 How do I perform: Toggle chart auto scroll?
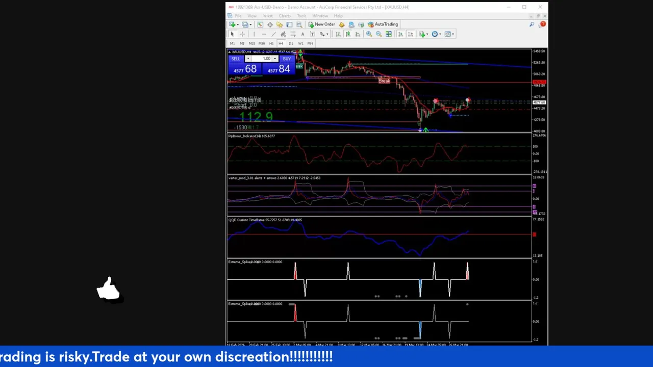400,34
